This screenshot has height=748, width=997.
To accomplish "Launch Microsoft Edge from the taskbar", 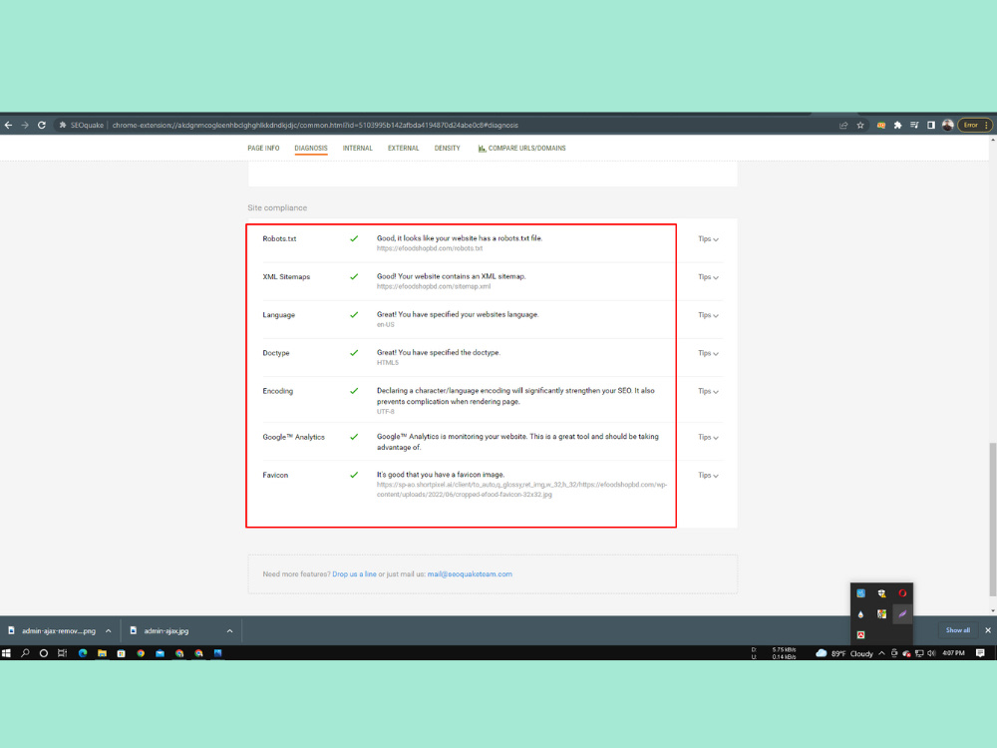I will 83,653.
